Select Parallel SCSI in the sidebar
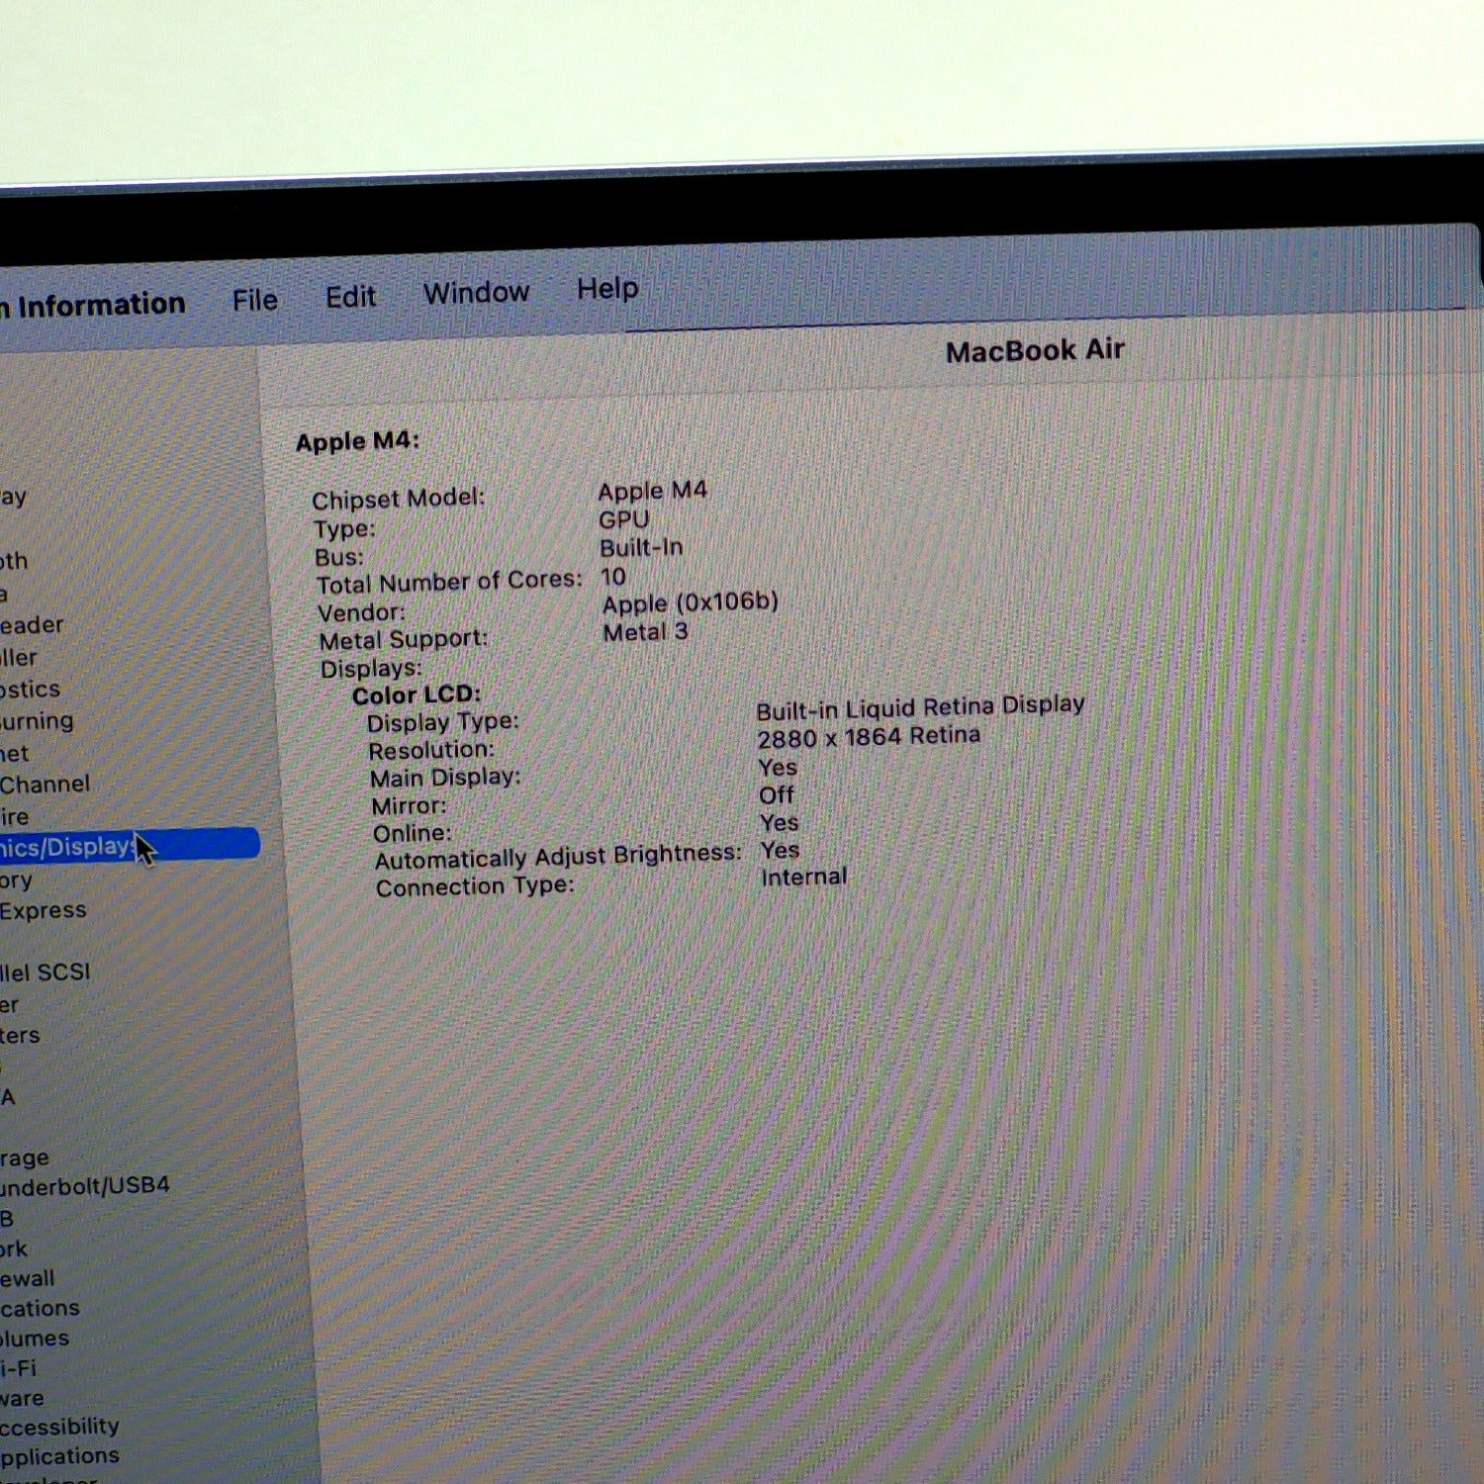Image resolution: width=1484 pixels, height=1484 pixels. click(45, 973)
